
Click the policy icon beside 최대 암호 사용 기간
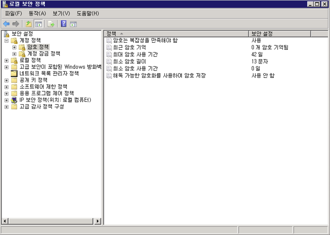[x=109, y=55]
